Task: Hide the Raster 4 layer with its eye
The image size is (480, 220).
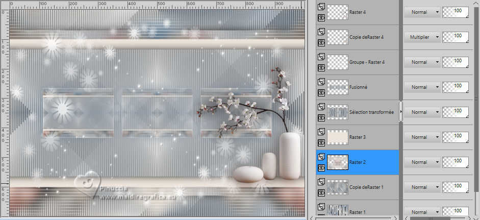Action: (321, 18)
